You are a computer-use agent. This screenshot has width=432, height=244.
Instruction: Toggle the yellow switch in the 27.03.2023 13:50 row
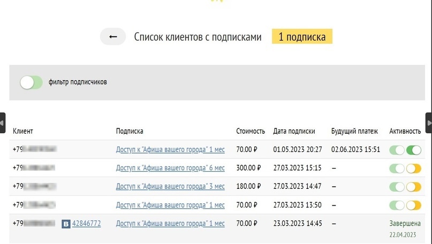(413, 205)
